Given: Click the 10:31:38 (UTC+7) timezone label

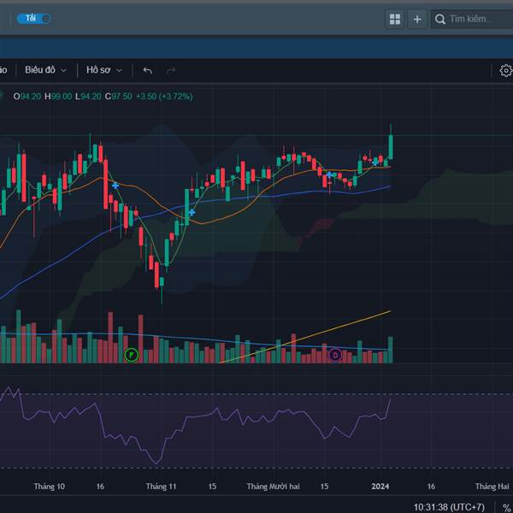Looking at the screenshot, I should click(449, 507).
